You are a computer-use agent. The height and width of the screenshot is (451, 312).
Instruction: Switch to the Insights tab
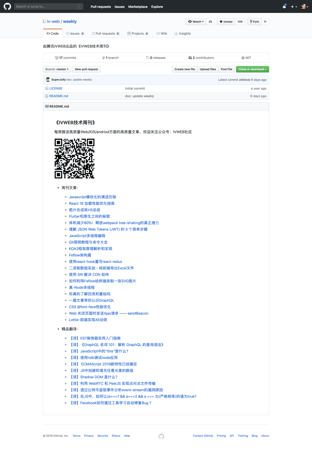pos(183,33)
